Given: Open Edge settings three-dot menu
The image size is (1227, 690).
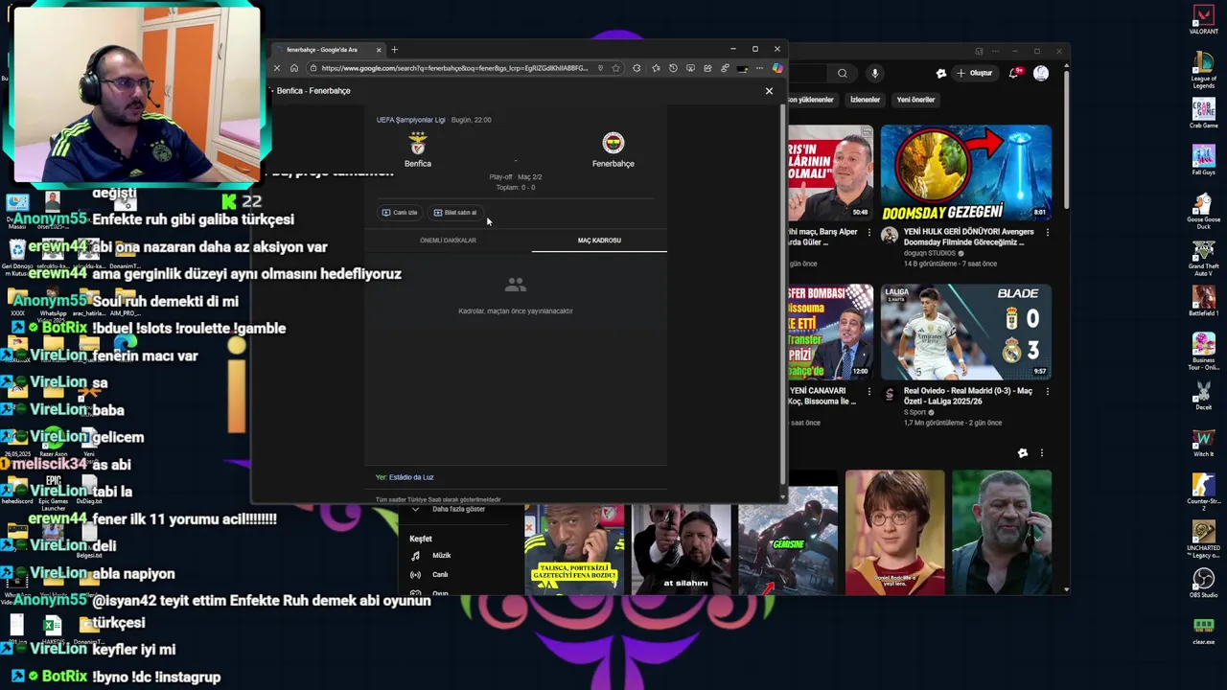Looking at the screenshot, I should pos(759,68).
